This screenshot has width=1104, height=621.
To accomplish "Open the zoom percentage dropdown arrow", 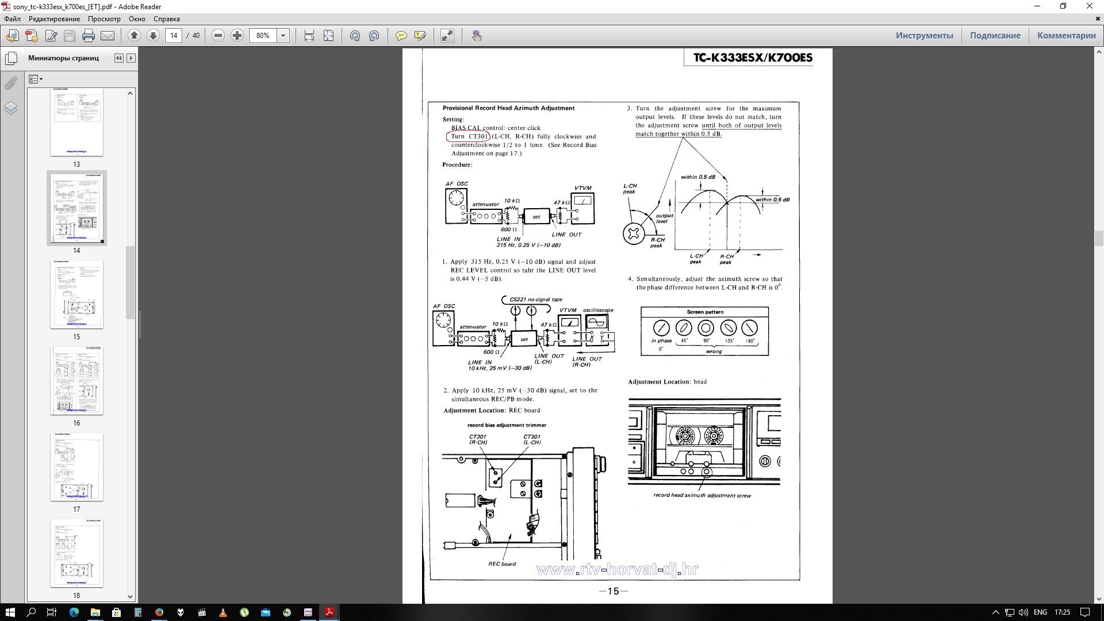I will (283, 36).
